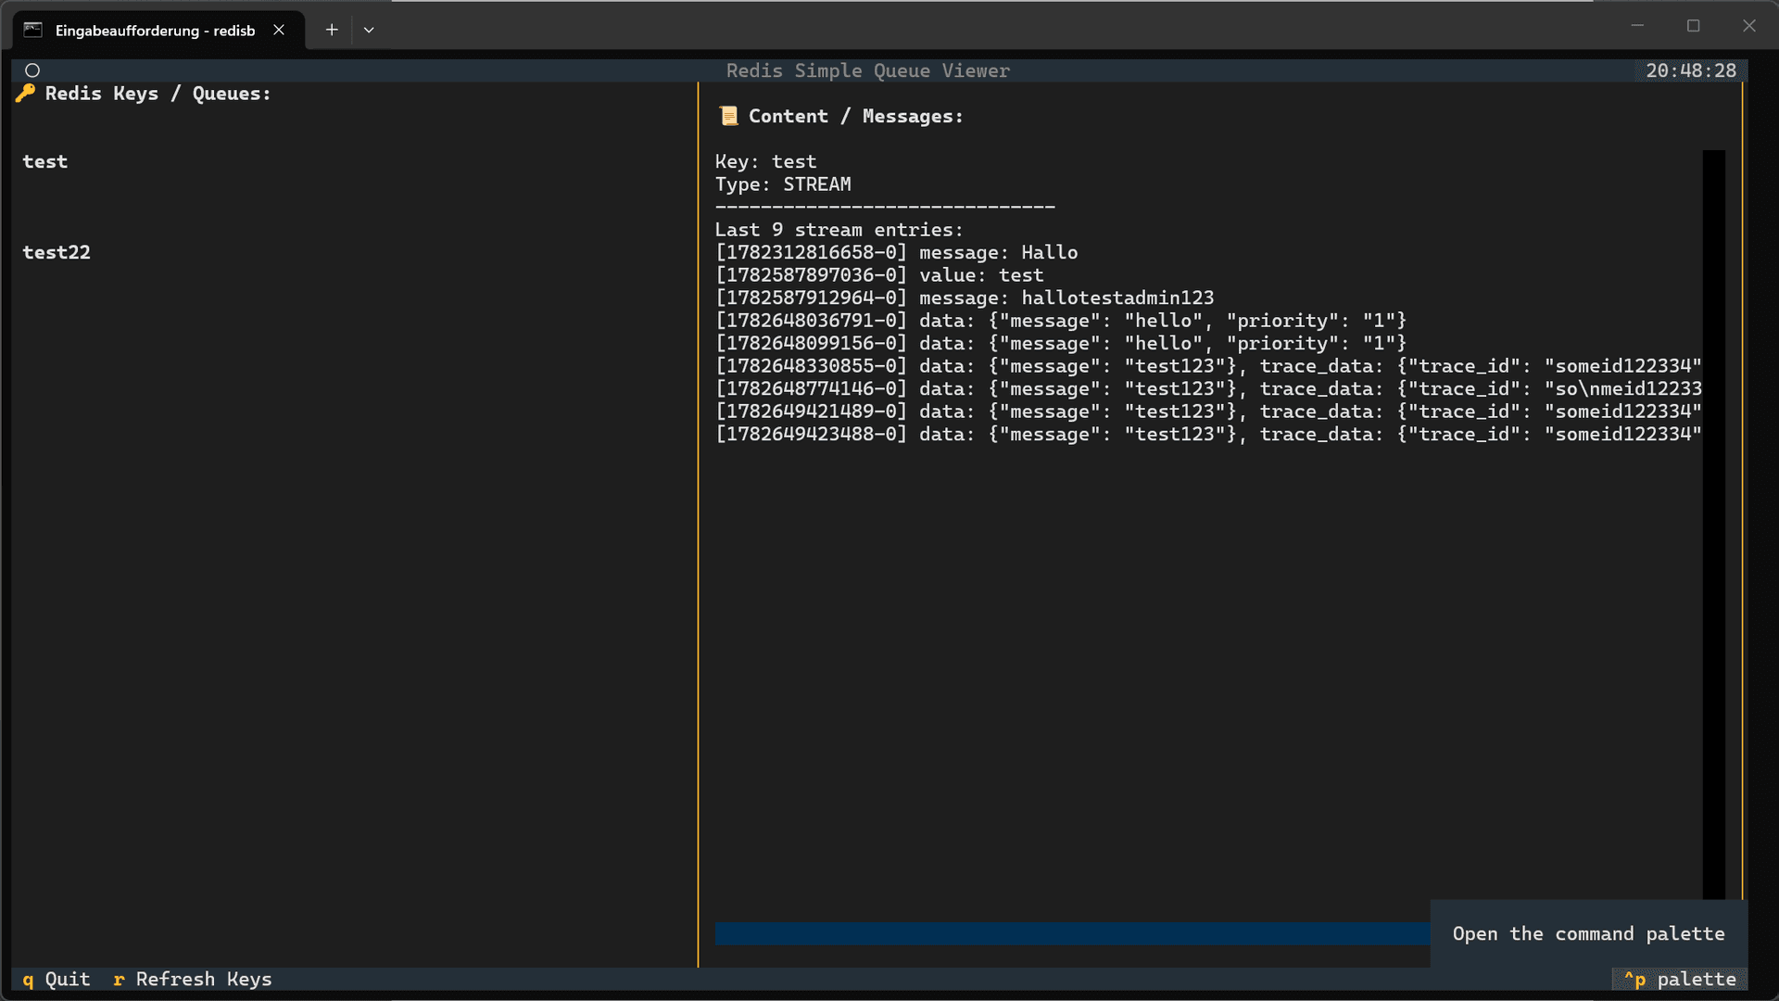Image resolution: width=1779 pixels, height=1001 pixels.
Task: Select the test22 queue key
Action: tap(57, 252)
